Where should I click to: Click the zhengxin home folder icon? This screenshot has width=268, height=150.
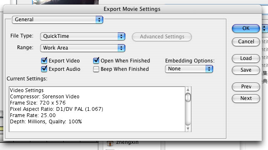[x=110, y=143]
